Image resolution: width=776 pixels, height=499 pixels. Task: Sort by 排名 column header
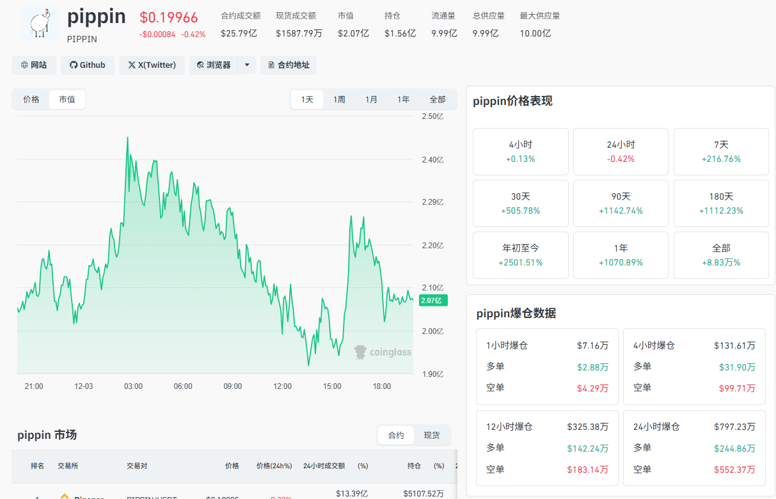(x=38, y=466)
